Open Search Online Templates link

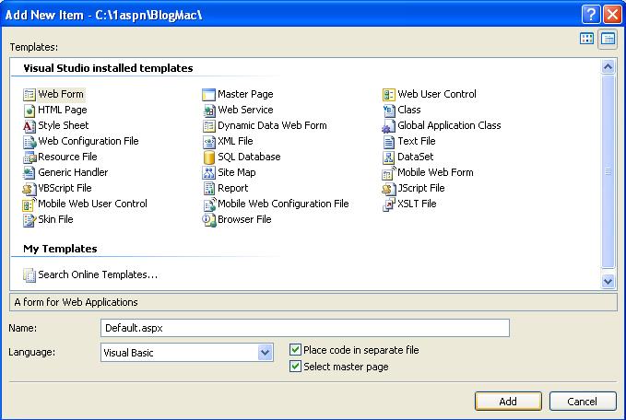98,274
